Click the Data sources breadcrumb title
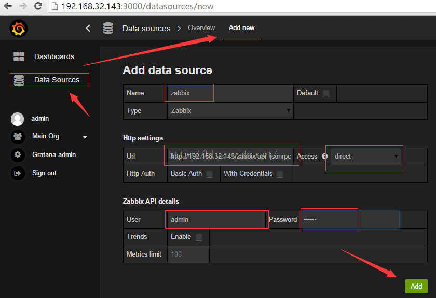The image size is (436, 298). click(x=146, y=29)
